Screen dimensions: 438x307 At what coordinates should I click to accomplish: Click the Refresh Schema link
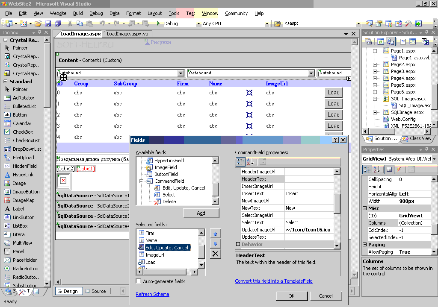pos(152,294)
